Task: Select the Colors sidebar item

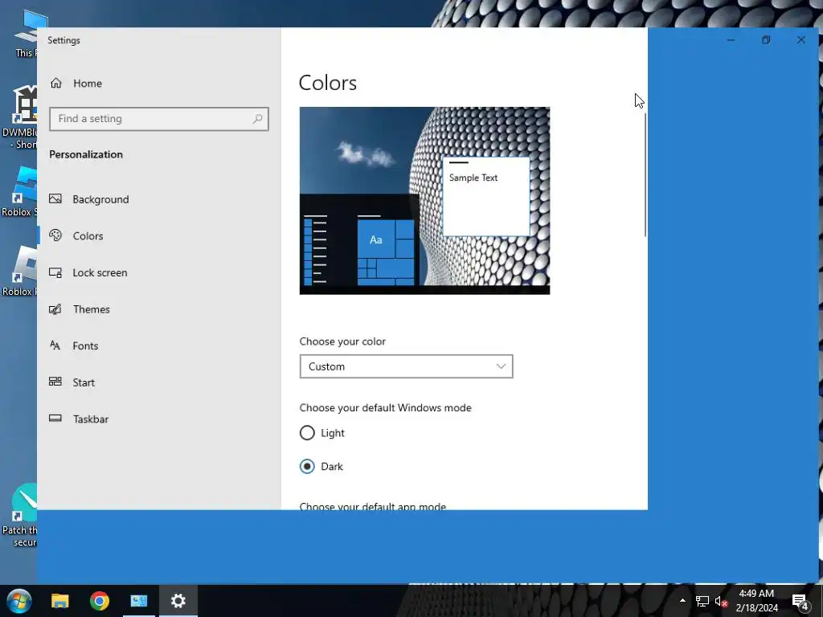Action: point(158,236)
